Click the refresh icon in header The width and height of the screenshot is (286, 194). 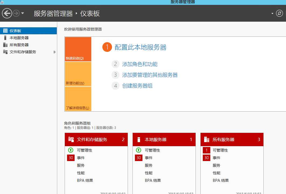pos(279,13)
